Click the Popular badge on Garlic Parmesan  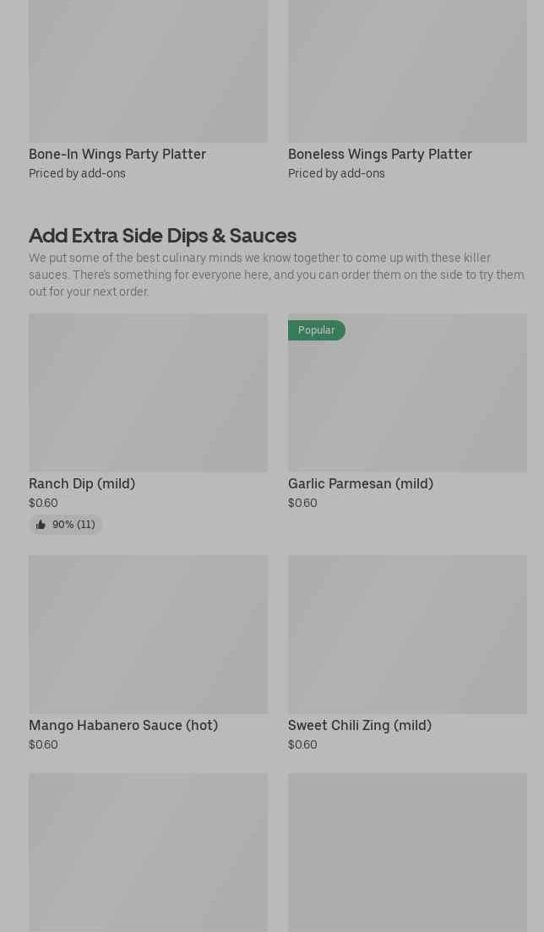[x=316, y=330]
